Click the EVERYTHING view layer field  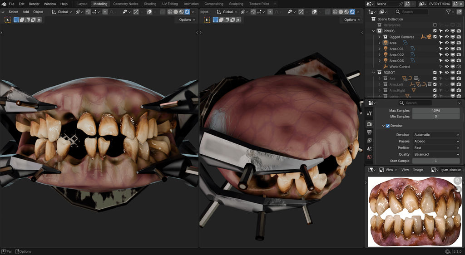click(439, 4)
